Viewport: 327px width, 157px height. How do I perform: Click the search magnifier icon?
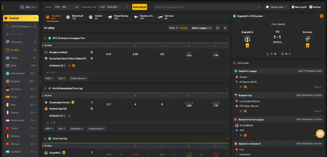(259, 7)
